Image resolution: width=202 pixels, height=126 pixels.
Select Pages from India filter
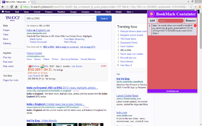click(11, 80)
